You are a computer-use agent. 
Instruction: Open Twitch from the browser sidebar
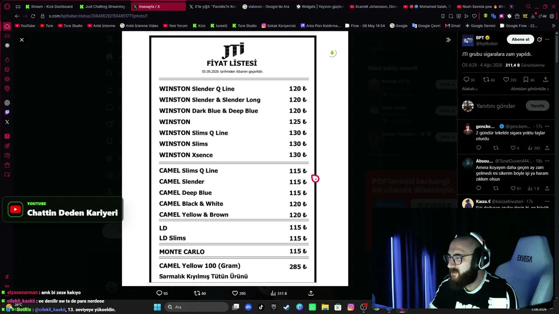point(7,113)
